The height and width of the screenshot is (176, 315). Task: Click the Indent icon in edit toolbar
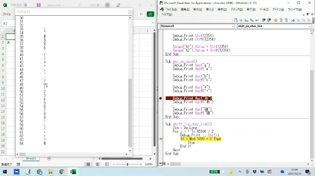pos(264,20)
